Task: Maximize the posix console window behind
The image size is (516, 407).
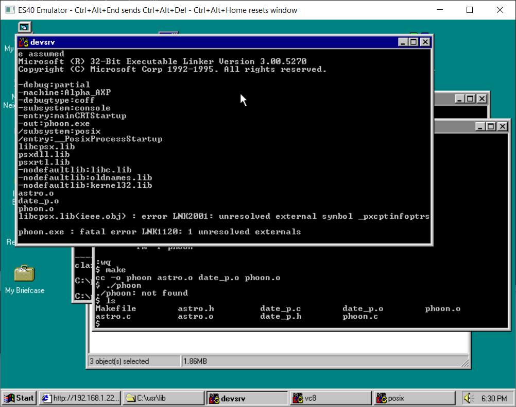Action: (491, 126)
